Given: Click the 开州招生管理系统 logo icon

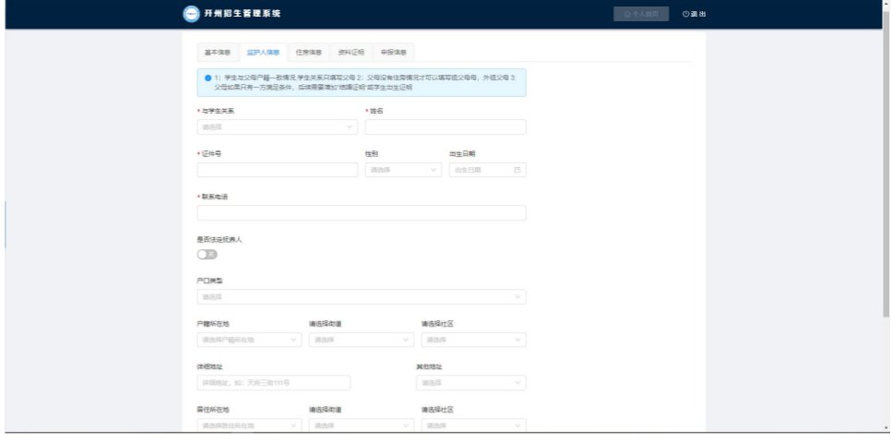Looking at the screenshot, I should [x=191, y=14].
